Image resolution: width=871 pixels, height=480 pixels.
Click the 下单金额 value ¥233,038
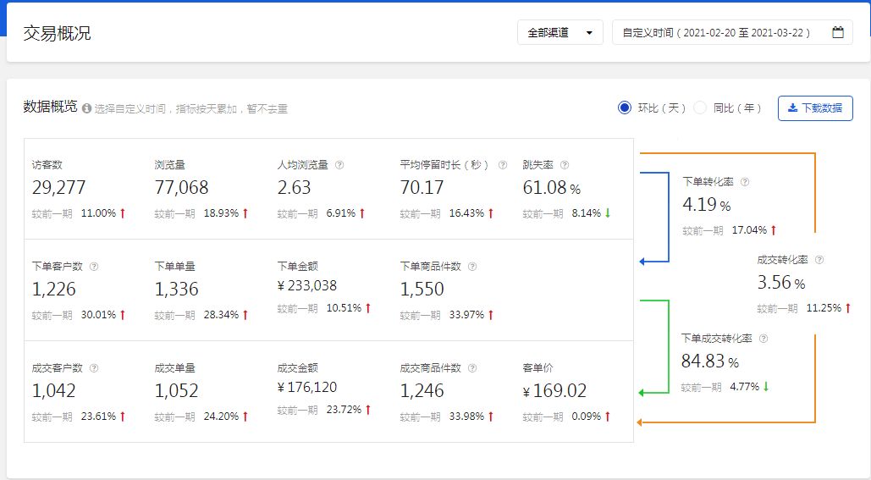pyautogui.click(x=307, y=285)
